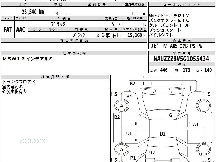Select the D車 value
The image size is (216, 162).
pyautogui.click(x=106, y=35)
